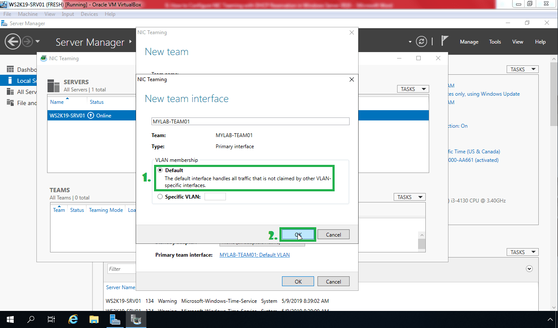Open the VirtualBox File menu

click(7, 14)
